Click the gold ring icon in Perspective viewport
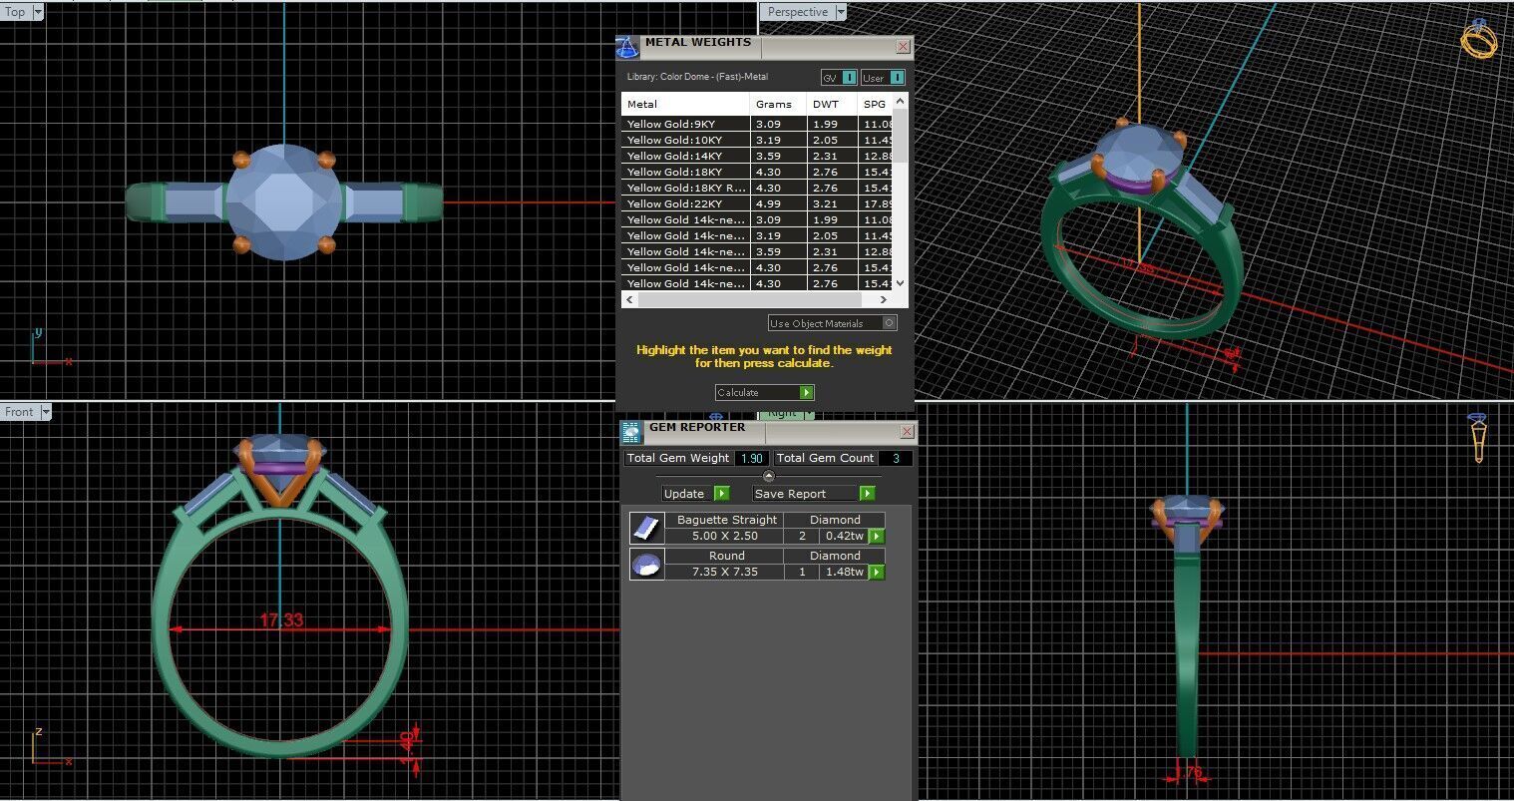 click(1478, 40)
